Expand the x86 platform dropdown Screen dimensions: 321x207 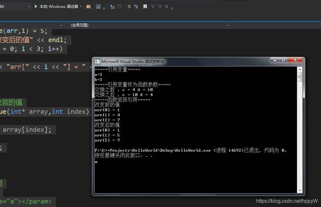(29, 7)
